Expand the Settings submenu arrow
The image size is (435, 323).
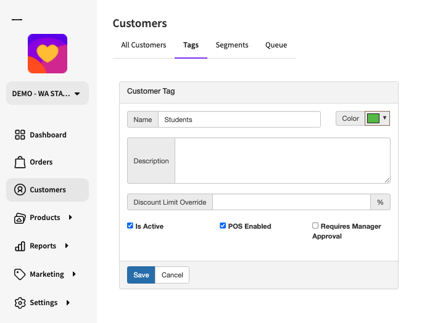[x=68, y=303]
